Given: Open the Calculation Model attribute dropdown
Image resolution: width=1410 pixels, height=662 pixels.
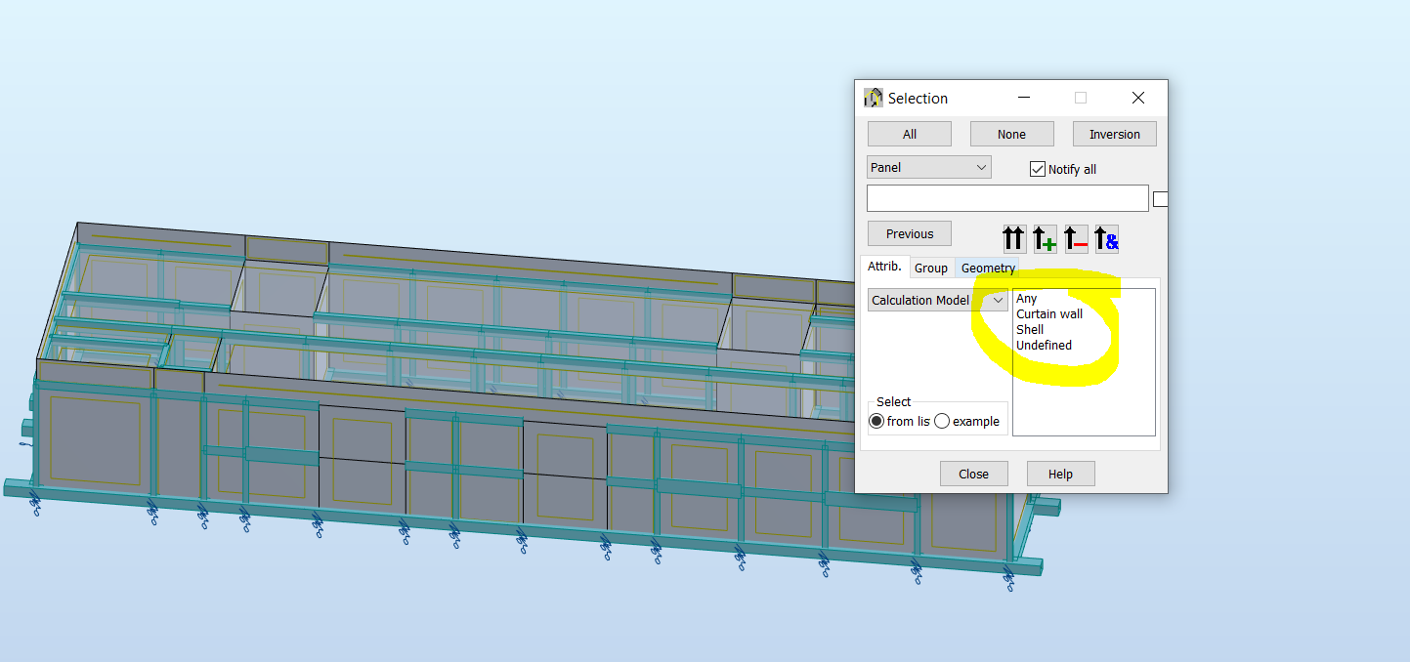Looking at the screenshot, I should (999, 300).
